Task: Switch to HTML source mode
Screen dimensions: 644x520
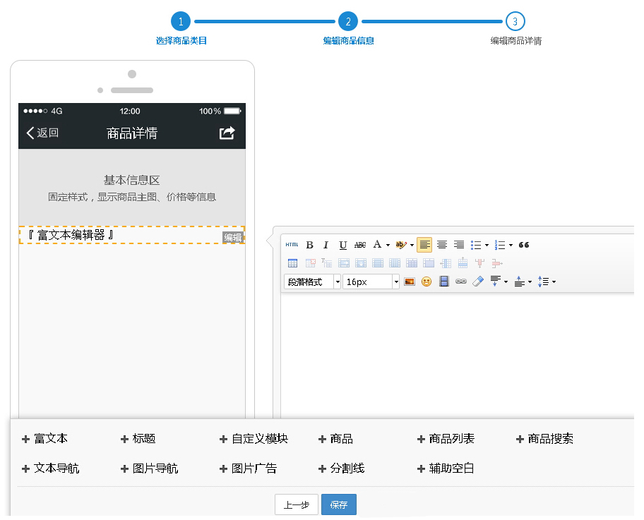Action: coord(292,245)
